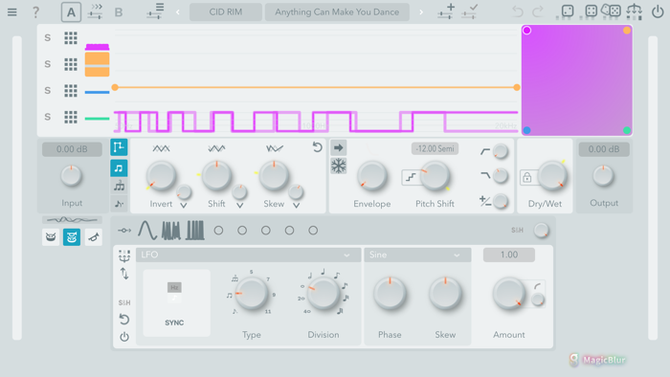Image resolution: width=670 pixels, height=377 pixels.
Task: Click the four-dot dice randomize icon
Action: click(591, 11)
